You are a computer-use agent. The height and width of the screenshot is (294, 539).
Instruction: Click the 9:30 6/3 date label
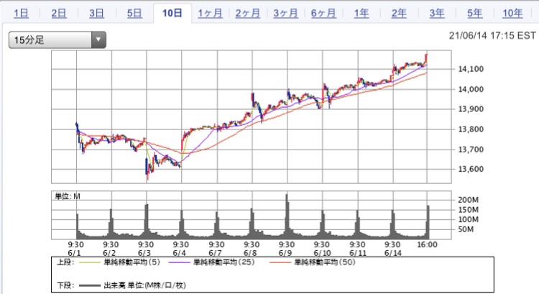[146, 249]
